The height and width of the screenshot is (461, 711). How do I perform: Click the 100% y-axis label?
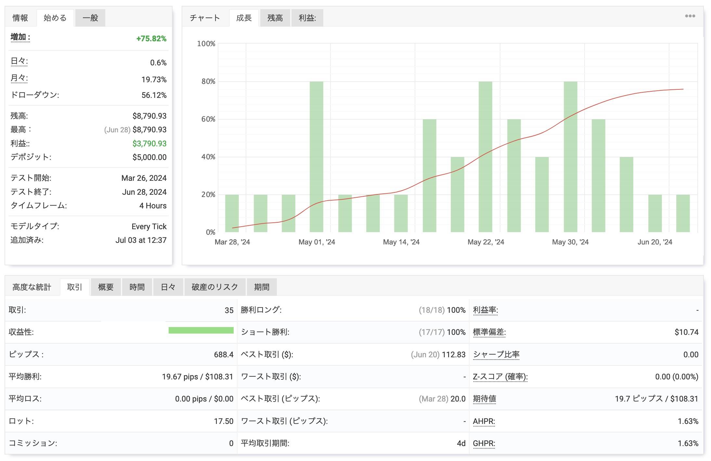[206, 44]
